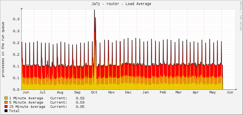Click the 'Jul' x-axis label
The image size is (243, 115).
coord(43,92)
